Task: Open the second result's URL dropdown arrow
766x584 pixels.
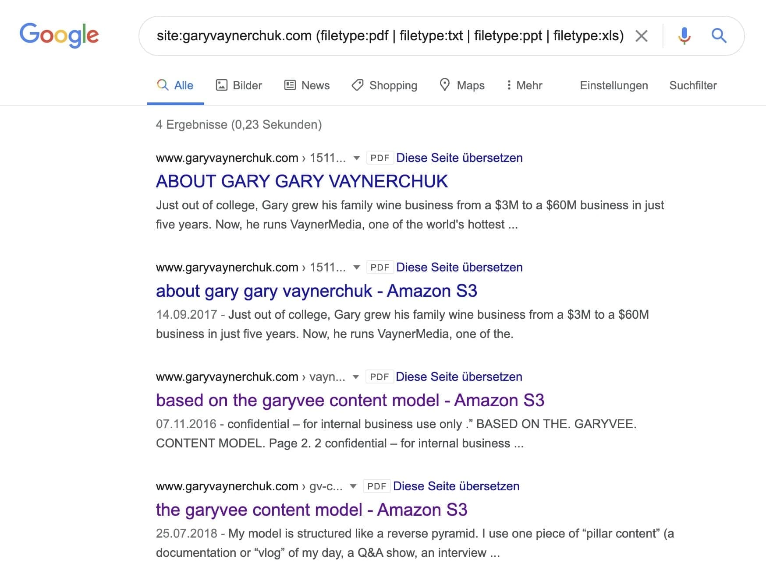Action: click(357, 267)
